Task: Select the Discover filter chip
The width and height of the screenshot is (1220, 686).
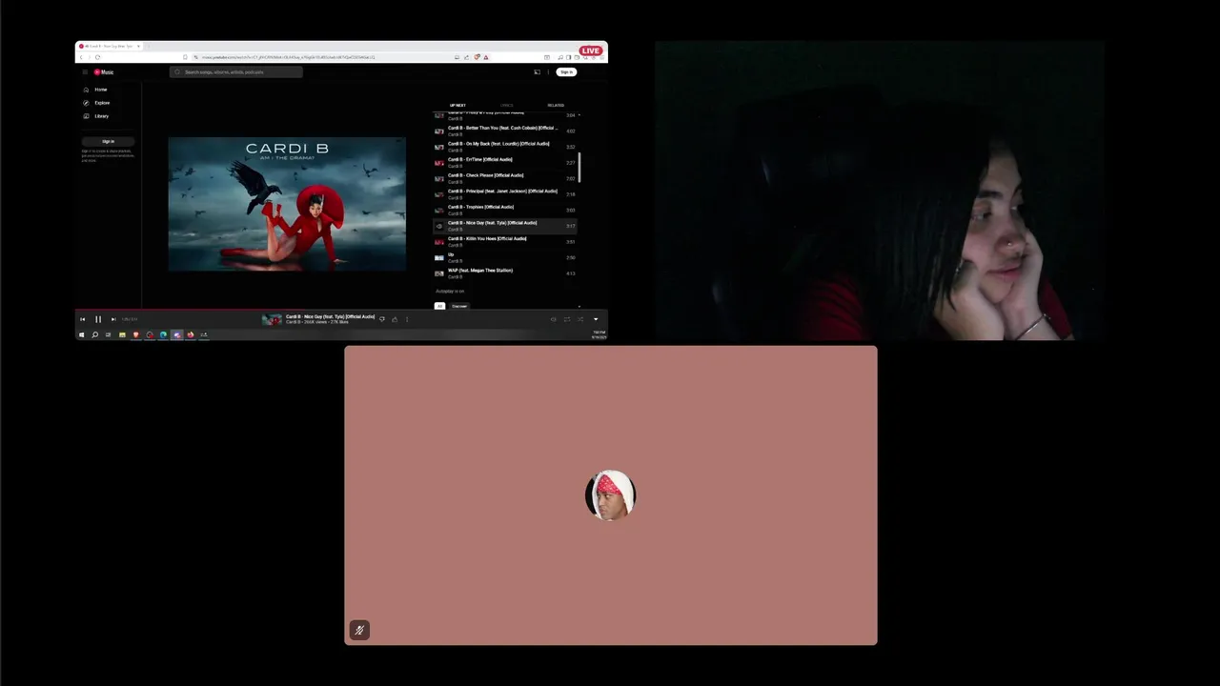Action: point(459,306)
